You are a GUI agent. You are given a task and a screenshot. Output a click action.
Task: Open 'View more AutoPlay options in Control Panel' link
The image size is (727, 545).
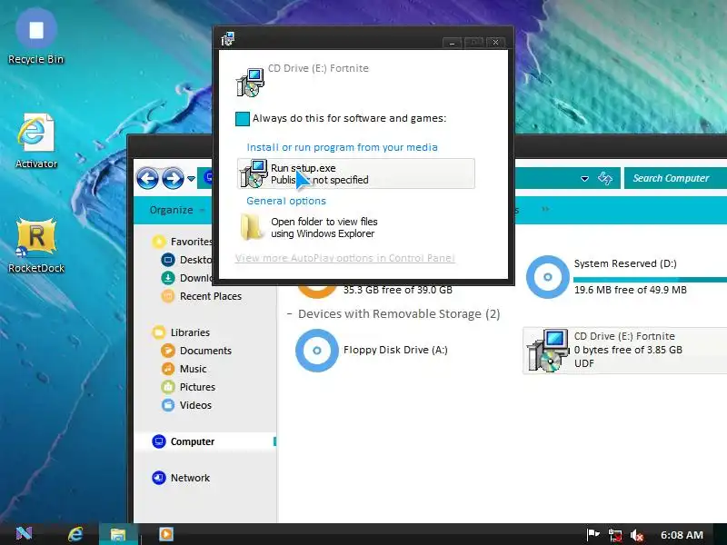[345, 258]
